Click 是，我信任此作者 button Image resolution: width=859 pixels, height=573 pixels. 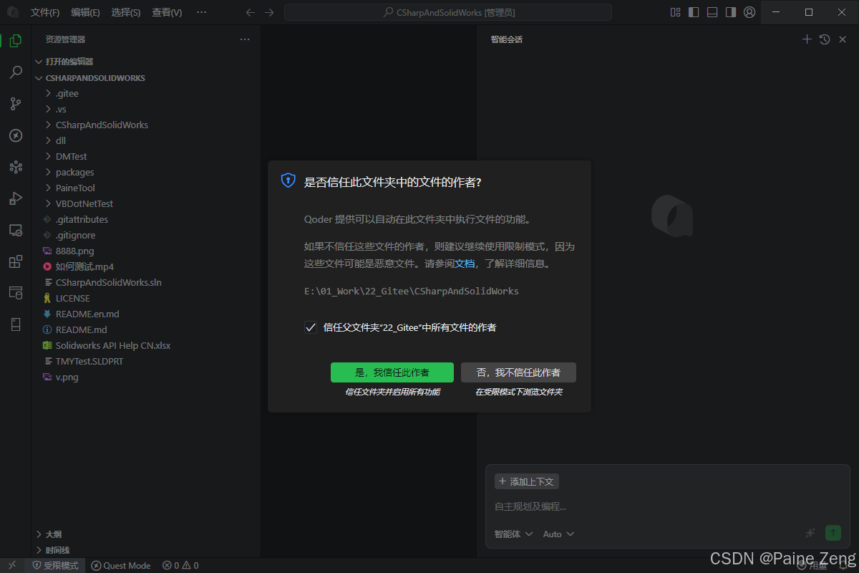392,372
